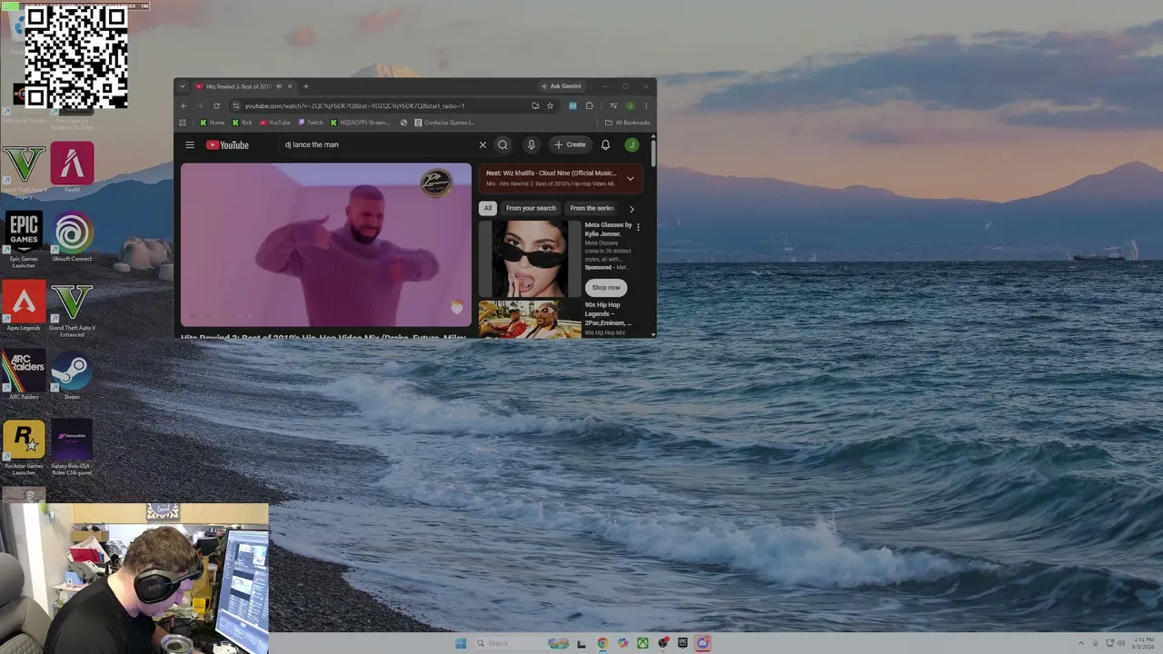Open the clock and date flyout

point(1144,643)
